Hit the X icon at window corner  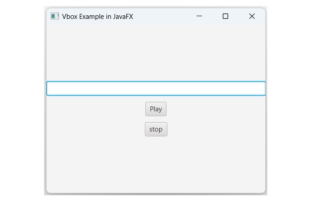tap(252, 17)
